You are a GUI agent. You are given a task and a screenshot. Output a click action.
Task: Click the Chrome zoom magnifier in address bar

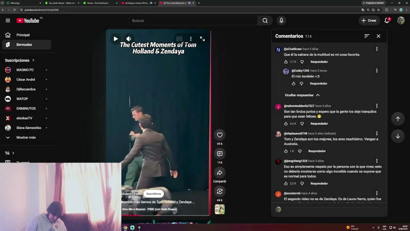coord(368,10)
